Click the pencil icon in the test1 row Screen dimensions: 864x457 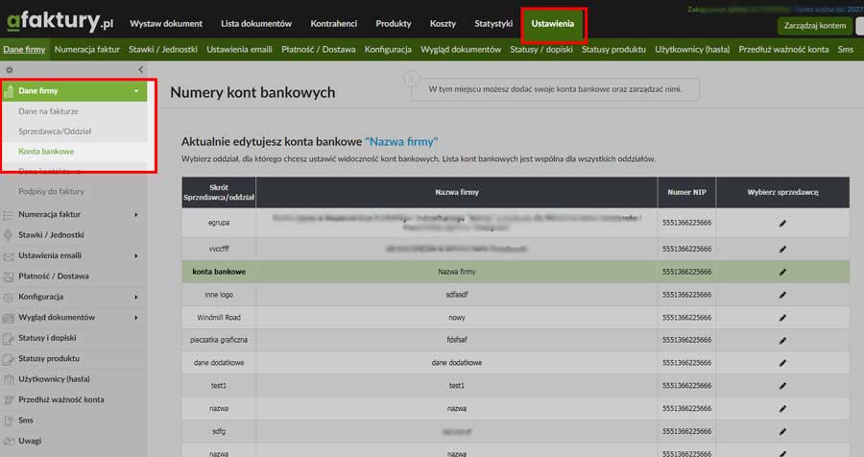pos(782,385)
